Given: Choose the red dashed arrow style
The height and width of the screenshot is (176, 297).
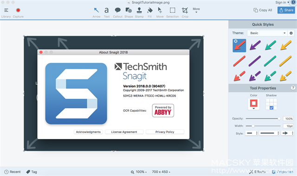Looking at the screenshot, I should [x=239, y=76].
